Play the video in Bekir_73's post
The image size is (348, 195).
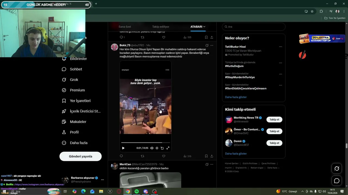[x=123, y=148]
